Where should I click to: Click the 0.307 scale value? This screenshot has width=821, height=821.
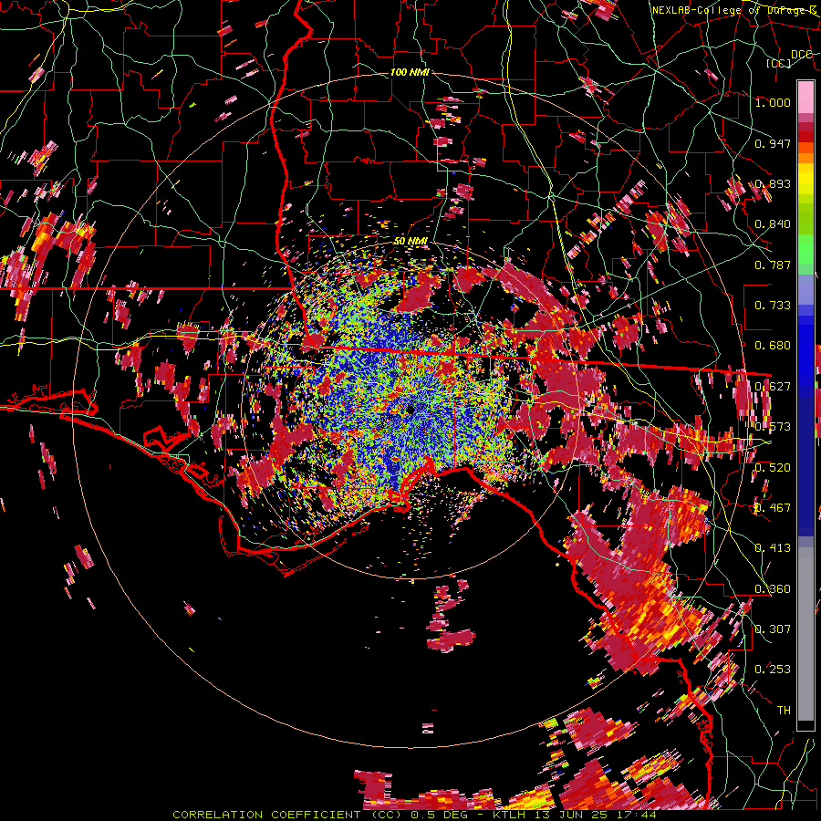(x=773, y=629)
